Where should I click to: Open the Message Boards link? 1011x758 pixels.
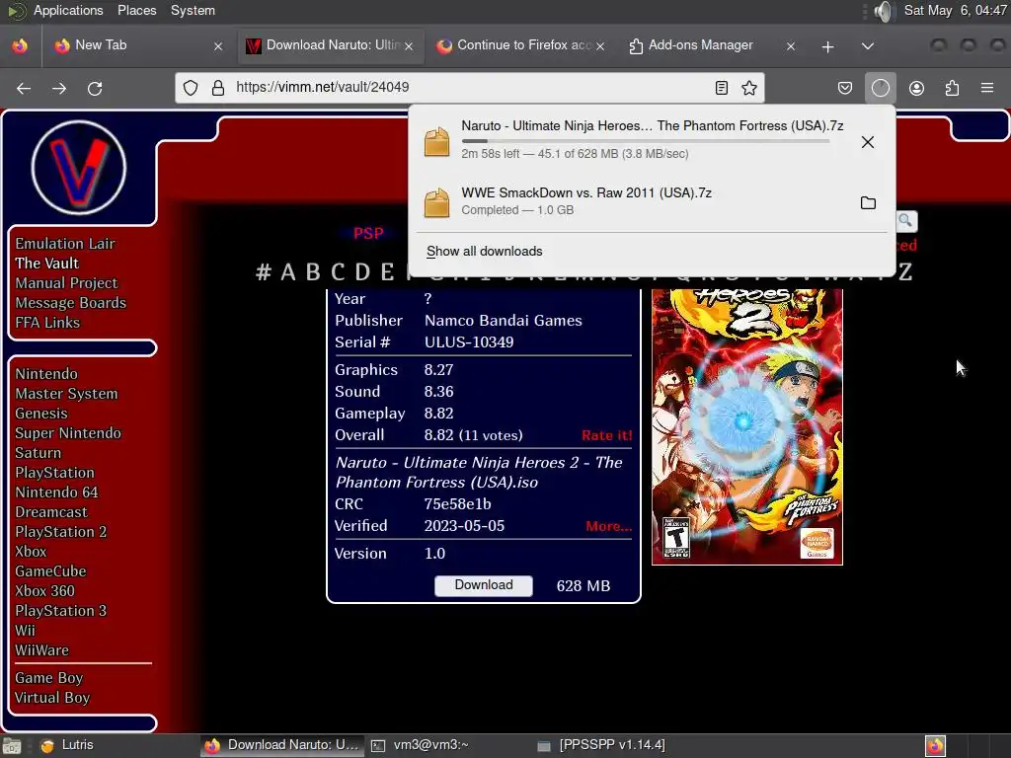pyautogui.click(x=71, y=303)
